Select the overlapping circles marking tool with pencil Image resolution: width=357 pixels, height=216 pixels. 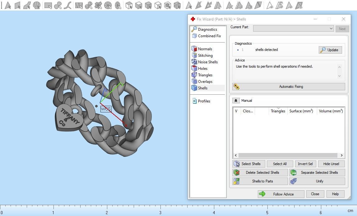coord(89,5)
